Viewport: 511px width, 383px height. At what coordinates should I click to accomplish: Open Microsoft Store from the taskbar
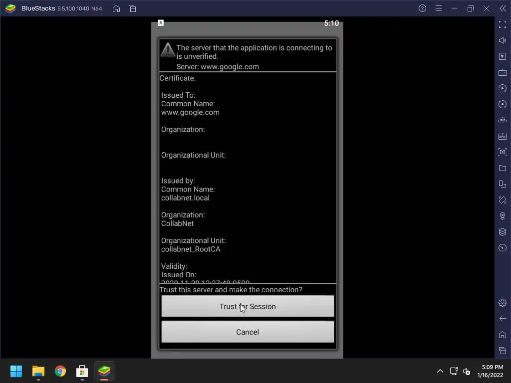coord(82,371)
